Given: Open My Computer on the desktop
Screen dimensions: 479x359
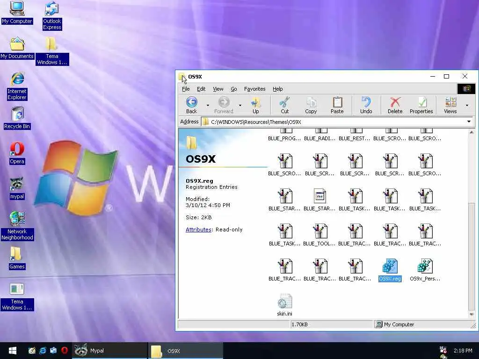Looking at the screenshot, I should point(17,13).
